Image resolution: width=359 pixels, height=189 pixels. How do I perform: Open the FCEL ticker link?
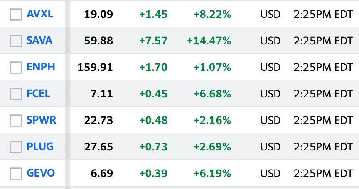38,93
